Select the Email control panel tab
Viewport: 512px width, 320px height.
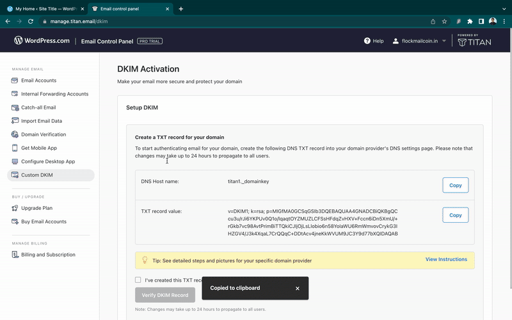(131, 9)
